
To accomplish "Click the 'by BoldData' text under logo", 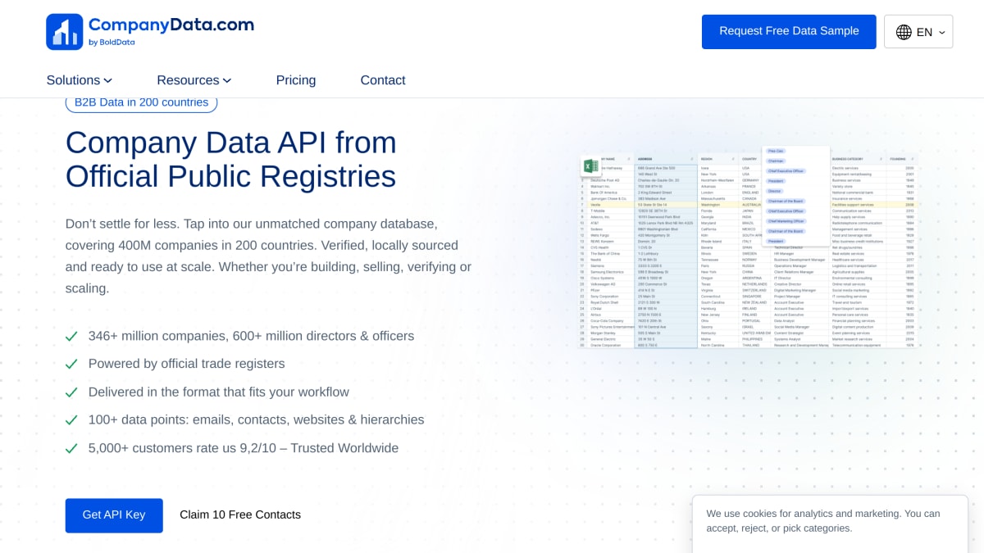I will tap(112, 43).
